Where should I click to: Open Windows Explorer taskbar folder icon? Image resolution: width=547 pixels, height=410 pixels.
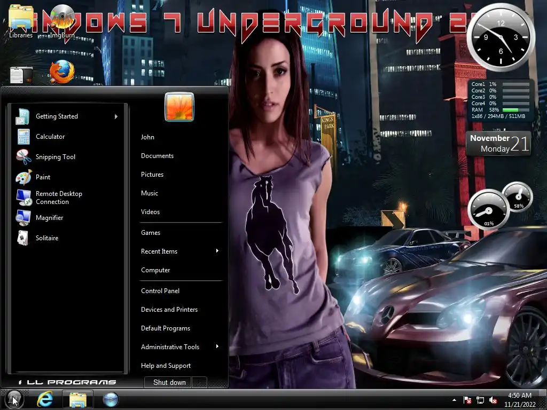point(77,399)
